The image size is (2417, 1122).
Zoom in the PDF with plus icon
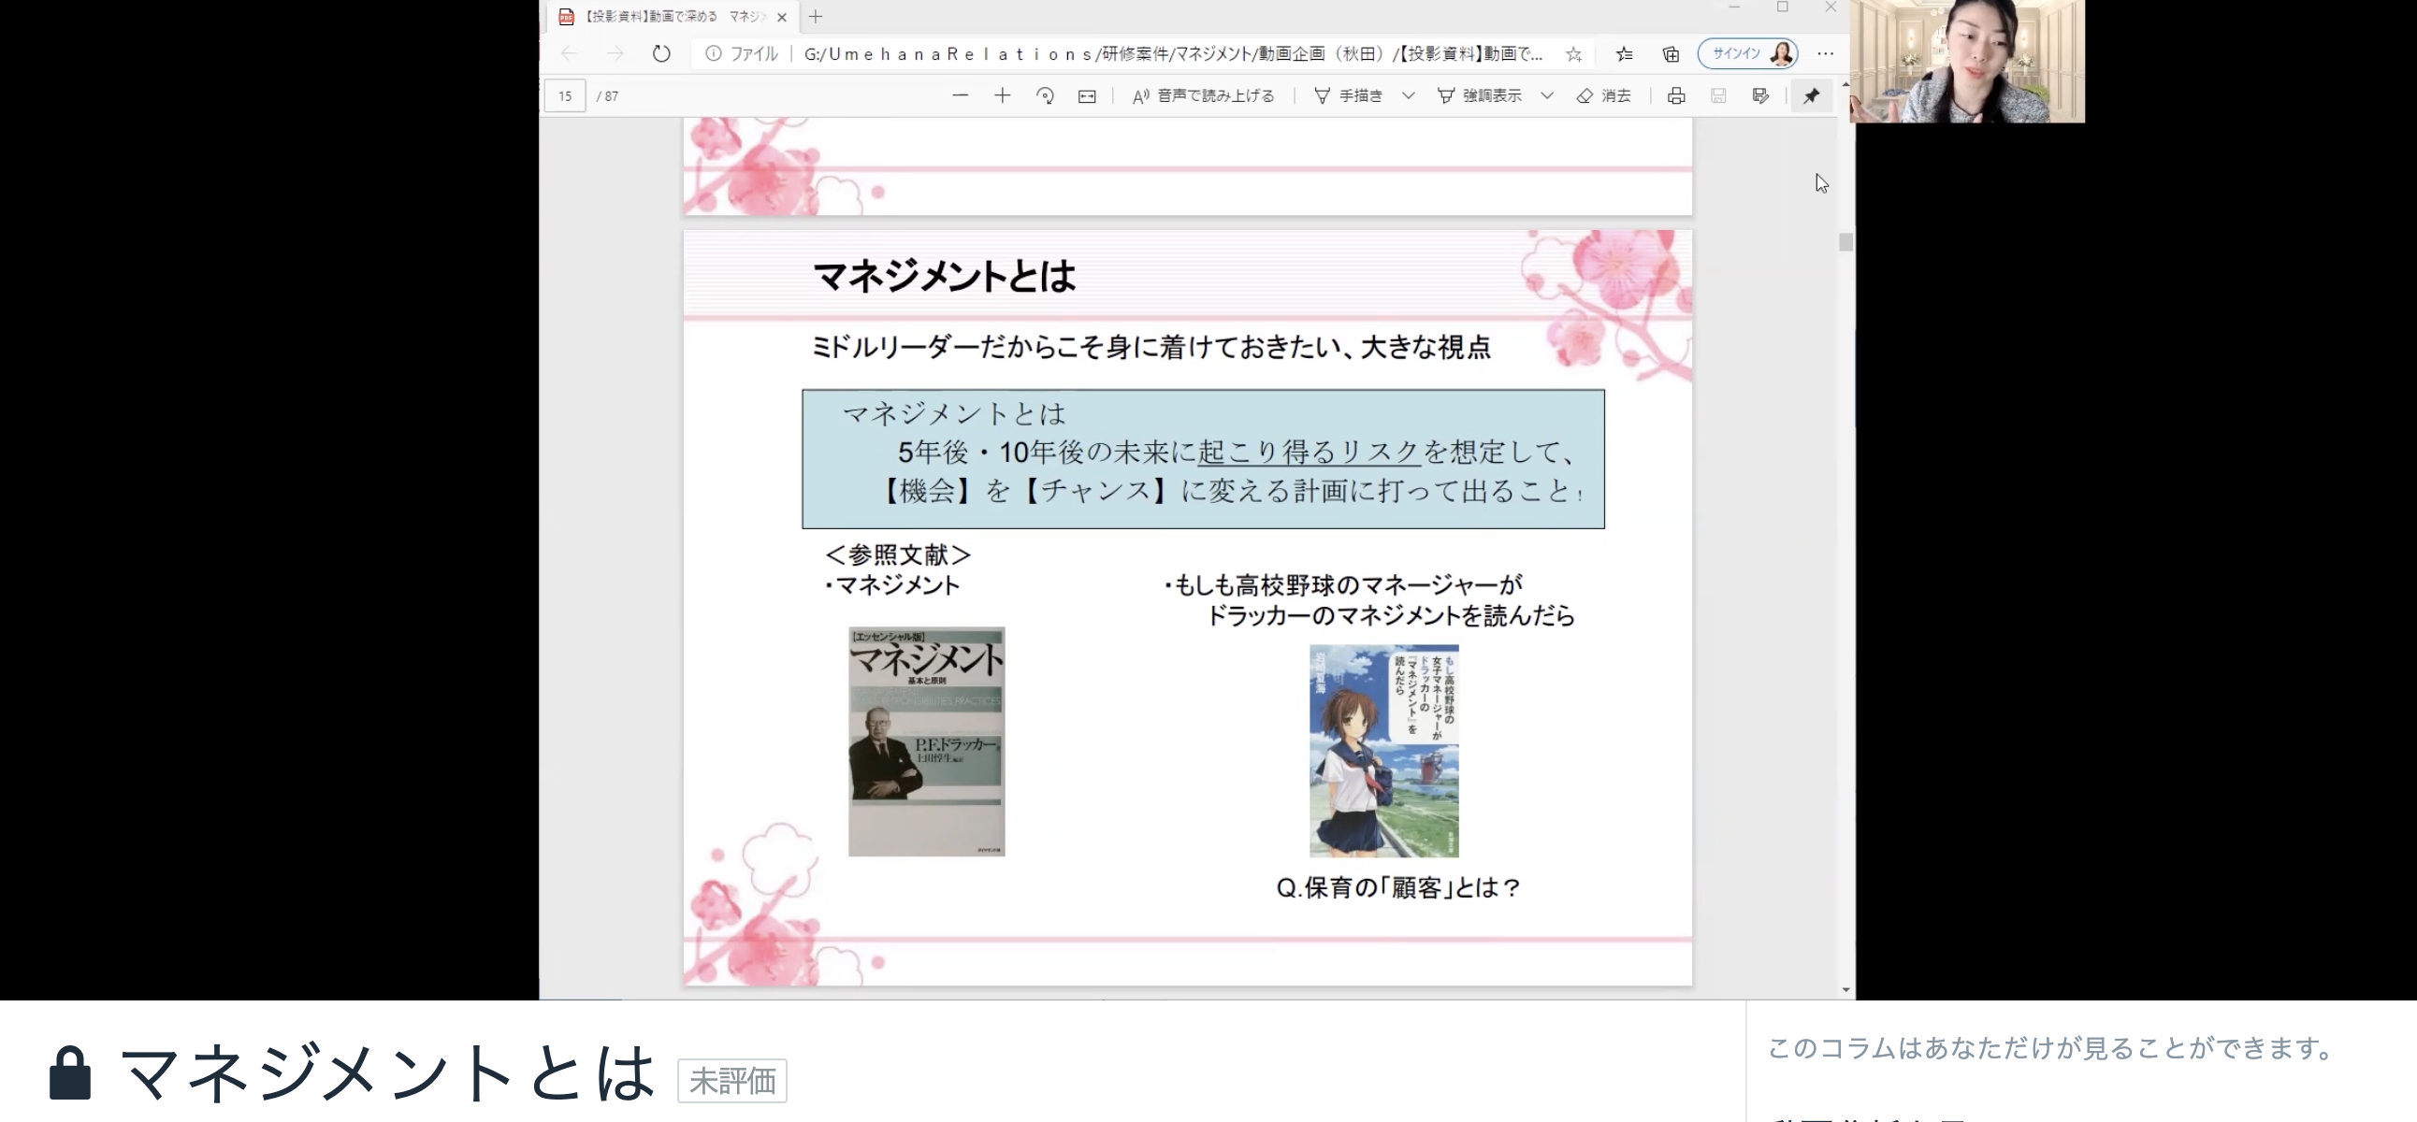pyautogui.click(x=1002, y=95)
